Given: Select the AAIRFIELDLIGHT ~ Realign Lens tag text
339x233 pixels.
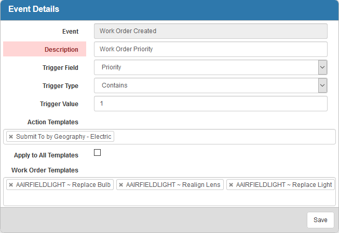Looking at the screenshot, I should pos(173,185).
